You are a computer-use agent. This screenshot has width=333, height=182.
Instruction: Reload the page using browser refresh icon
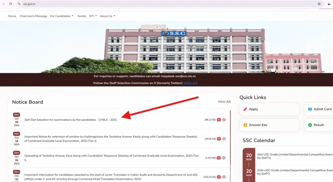[11, 4]
